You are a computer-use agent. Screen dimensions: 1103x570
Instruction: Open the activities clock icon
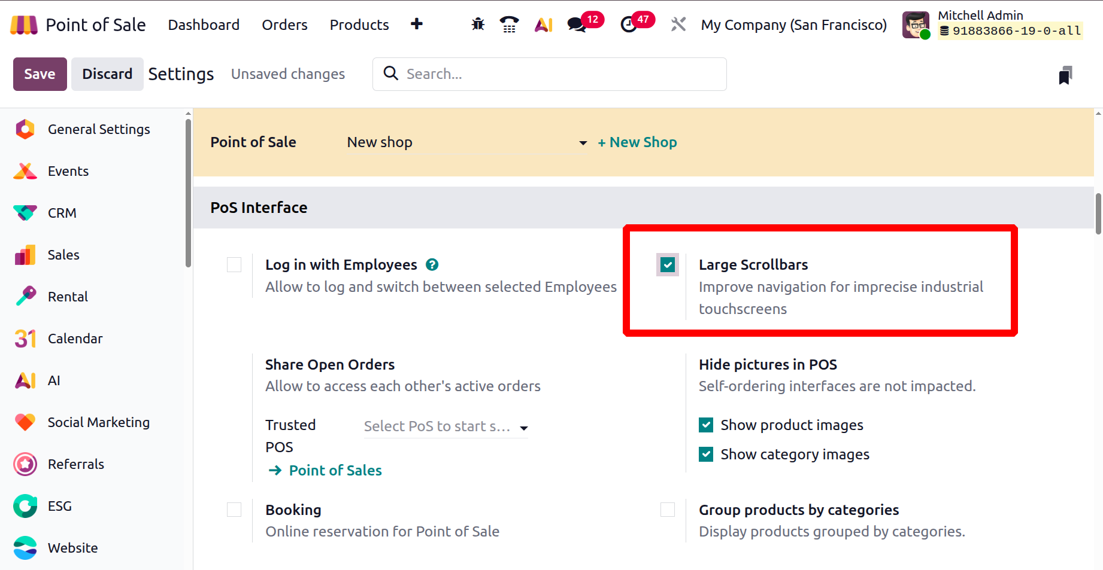click(x=629, y=25)
